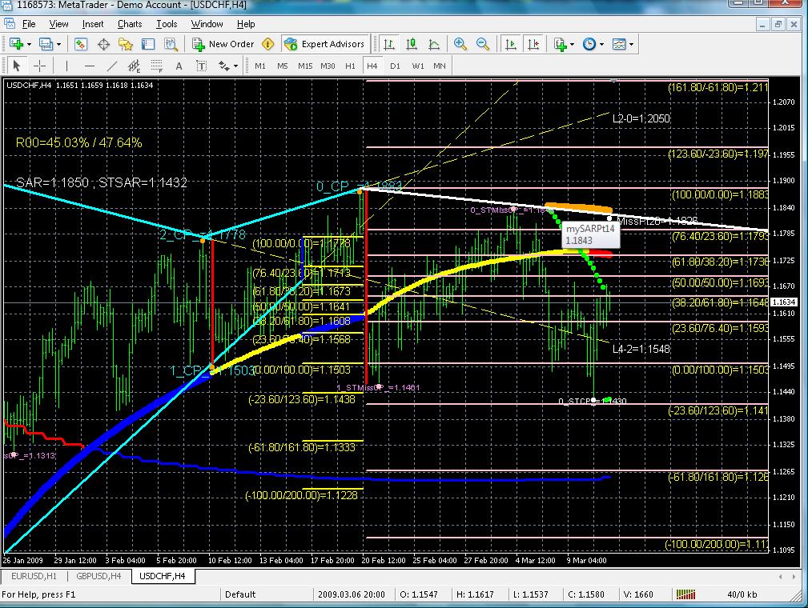
Task: Zoom out of the chart
Action: pos(483,44)
